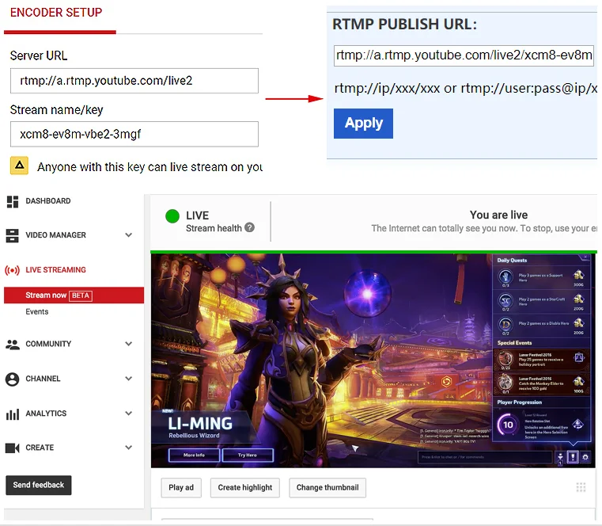Image resolution: width=602 pixels, height=526 pixels.
Task: Click the 'You are live' heading
Action: point(498,215)
